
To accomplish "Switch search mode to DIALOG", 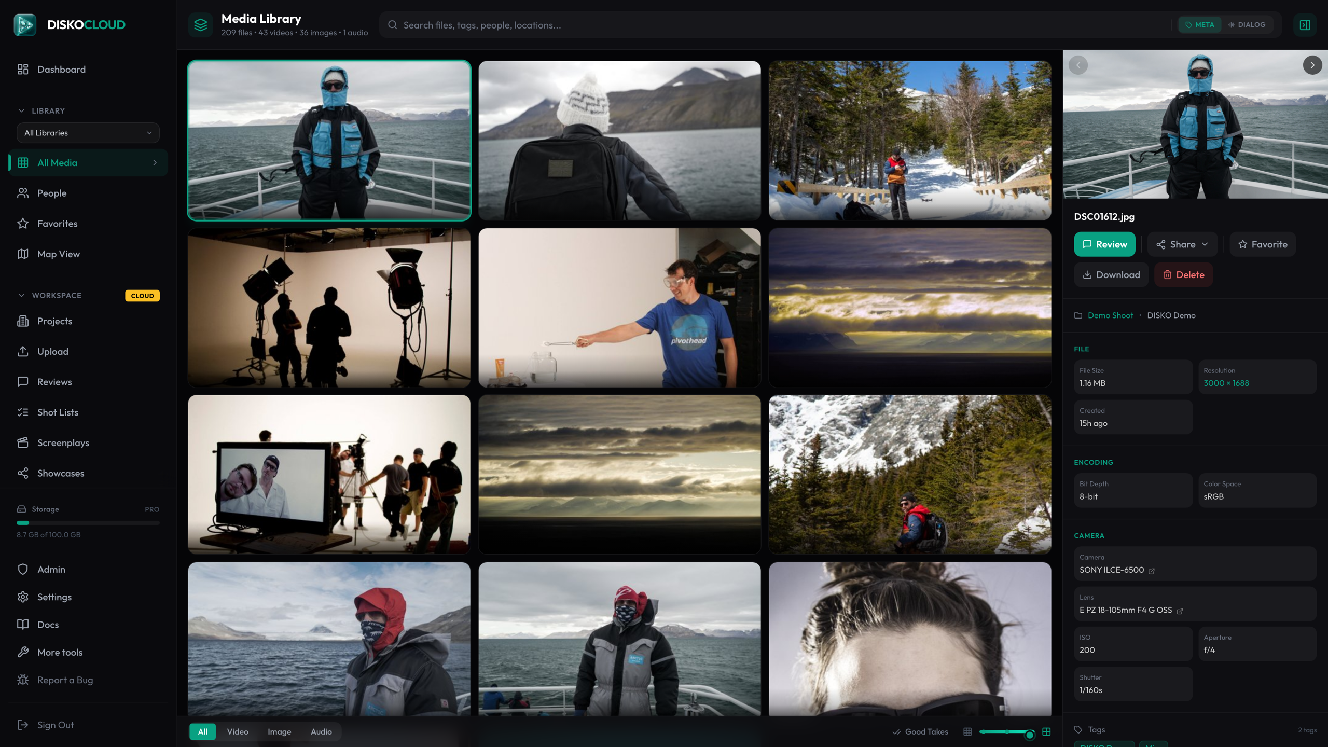I will pyautogui.click(x=1247, y=25).
